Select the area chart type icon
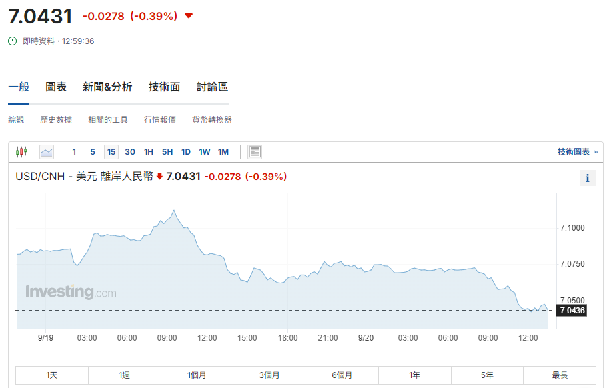 [x=46, y=152]
